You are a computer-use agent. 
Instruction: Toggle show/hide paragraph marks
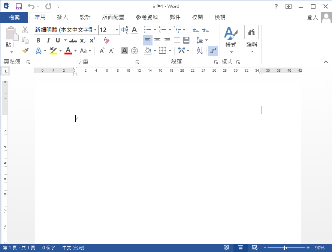(x=213, y=51)
